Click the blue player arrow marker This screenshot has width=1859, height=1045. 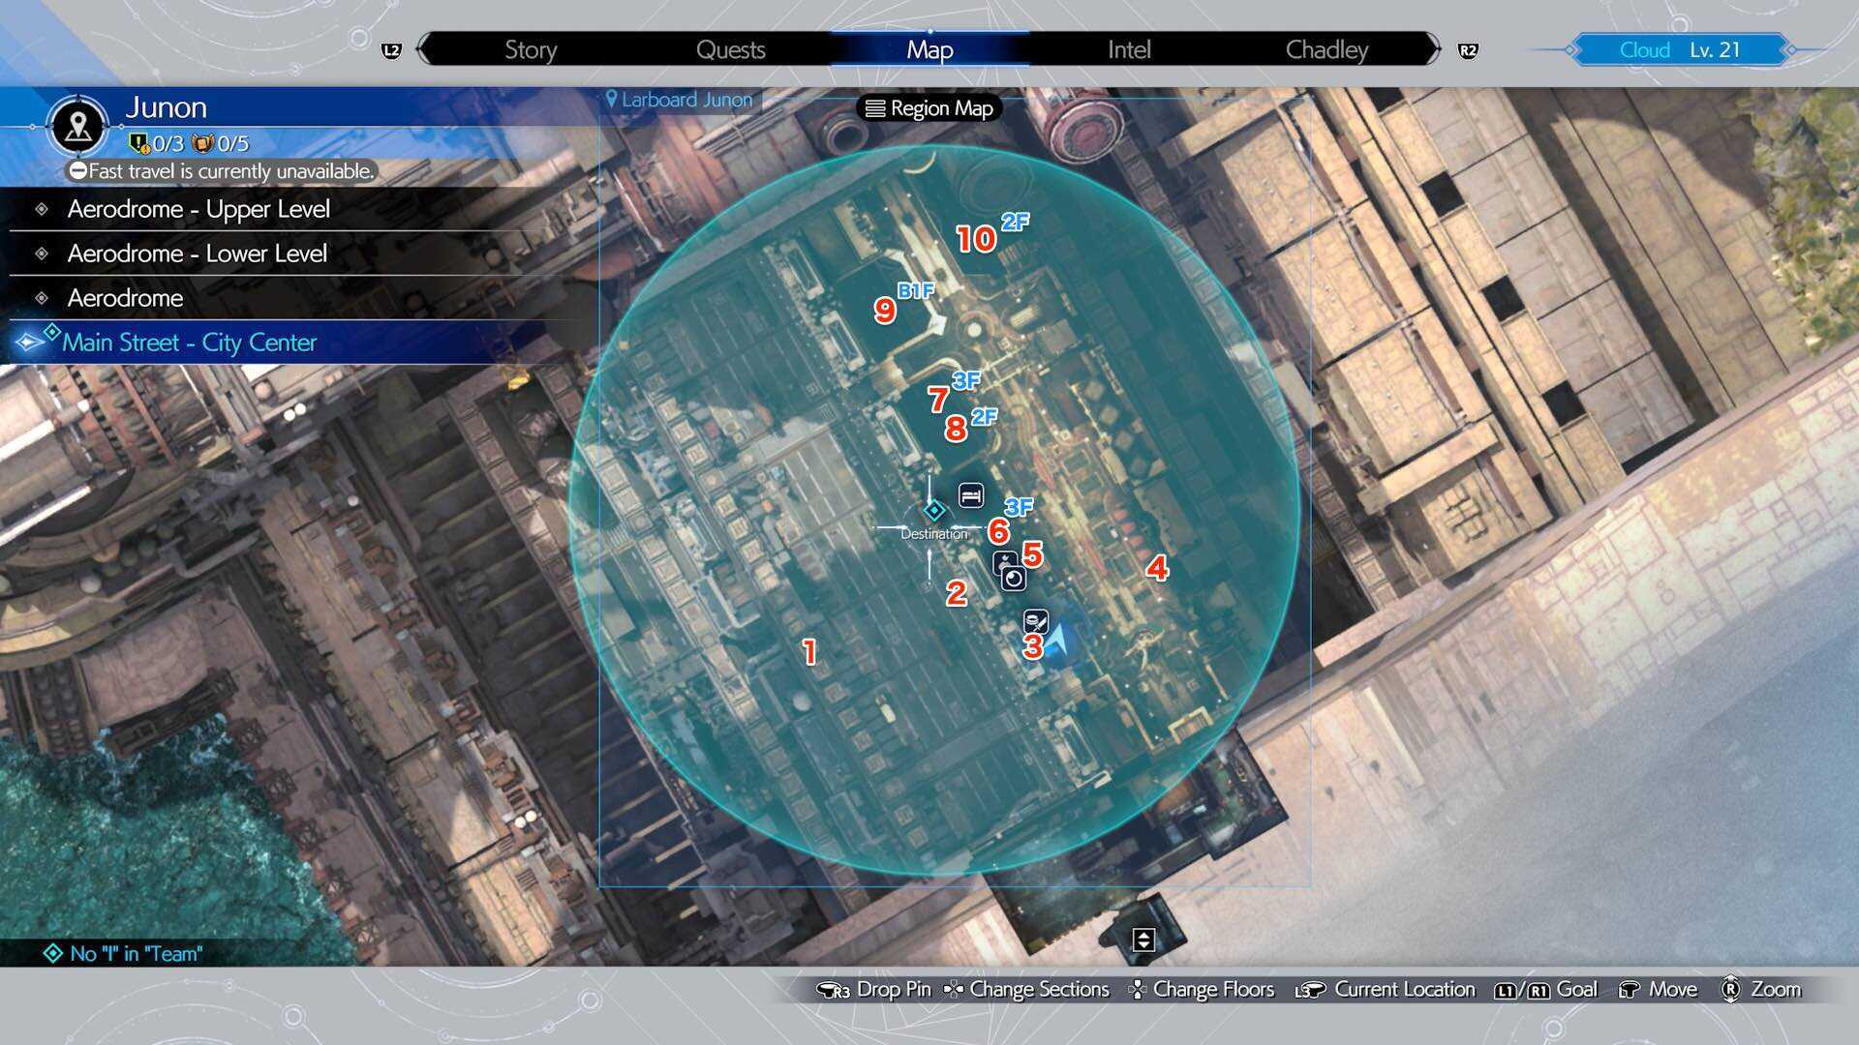coord(1058,640)
